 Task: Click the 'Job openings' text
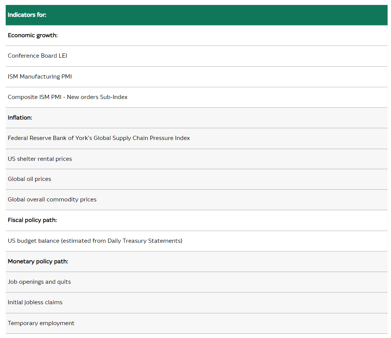25,282
